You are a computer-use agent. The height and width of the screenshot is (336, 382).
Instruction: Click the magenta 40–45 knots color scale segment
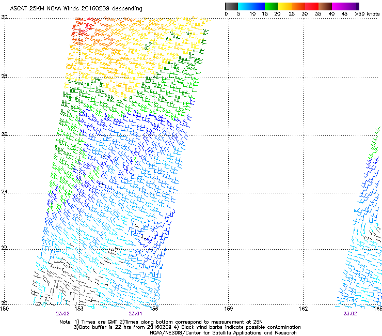[x=339, y=6]
